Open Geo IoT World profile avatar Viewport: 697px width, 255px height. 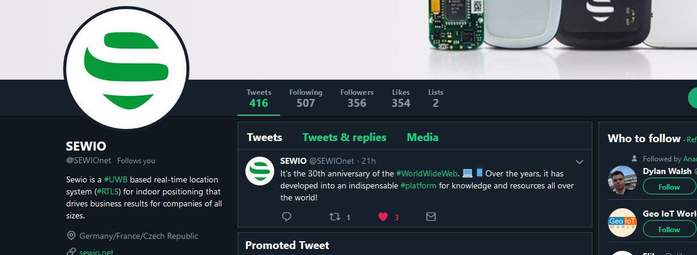click(x=622, y=223)
